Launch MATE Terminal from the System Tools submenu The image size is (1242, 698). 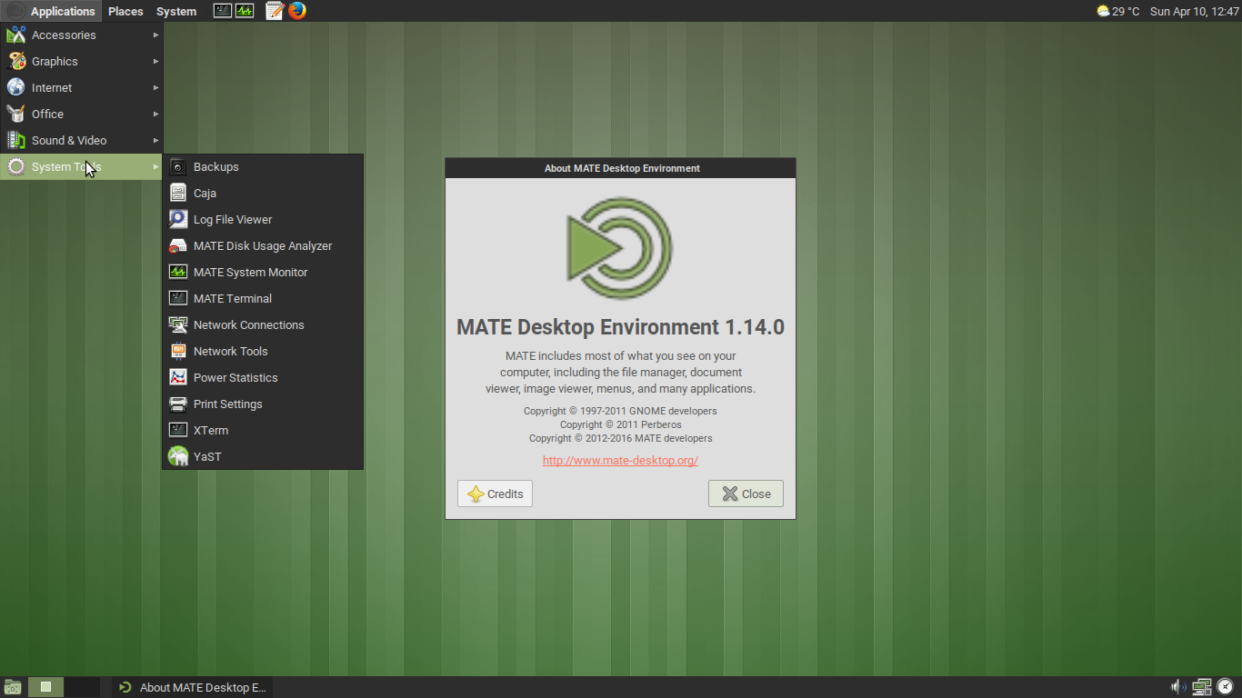click(x=263, y=299)
